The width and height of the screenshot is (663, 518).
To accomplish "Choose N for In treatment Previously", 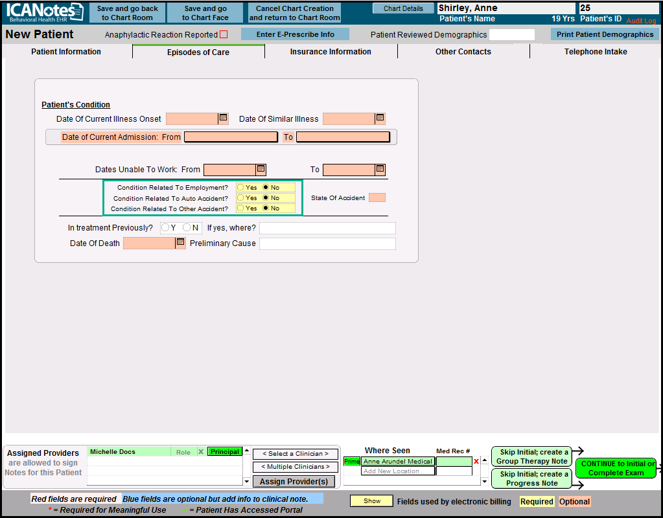I will click(187, 228).
